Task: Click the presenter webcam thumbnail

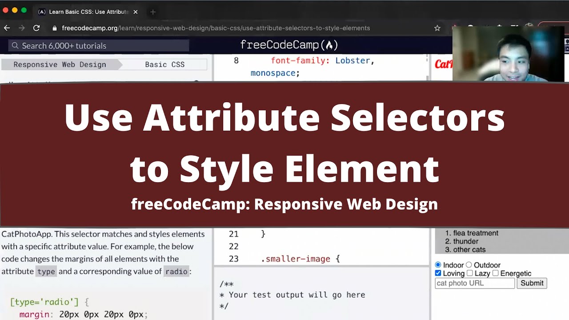Action: 508,54
